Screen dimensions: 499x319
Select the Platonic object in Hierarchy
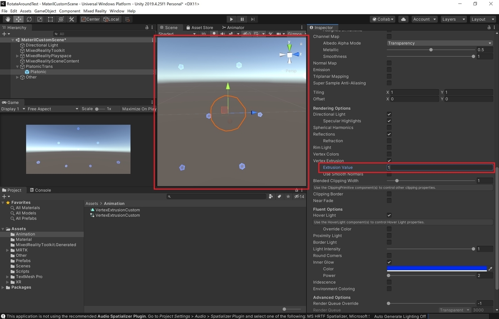click(38, 72)
